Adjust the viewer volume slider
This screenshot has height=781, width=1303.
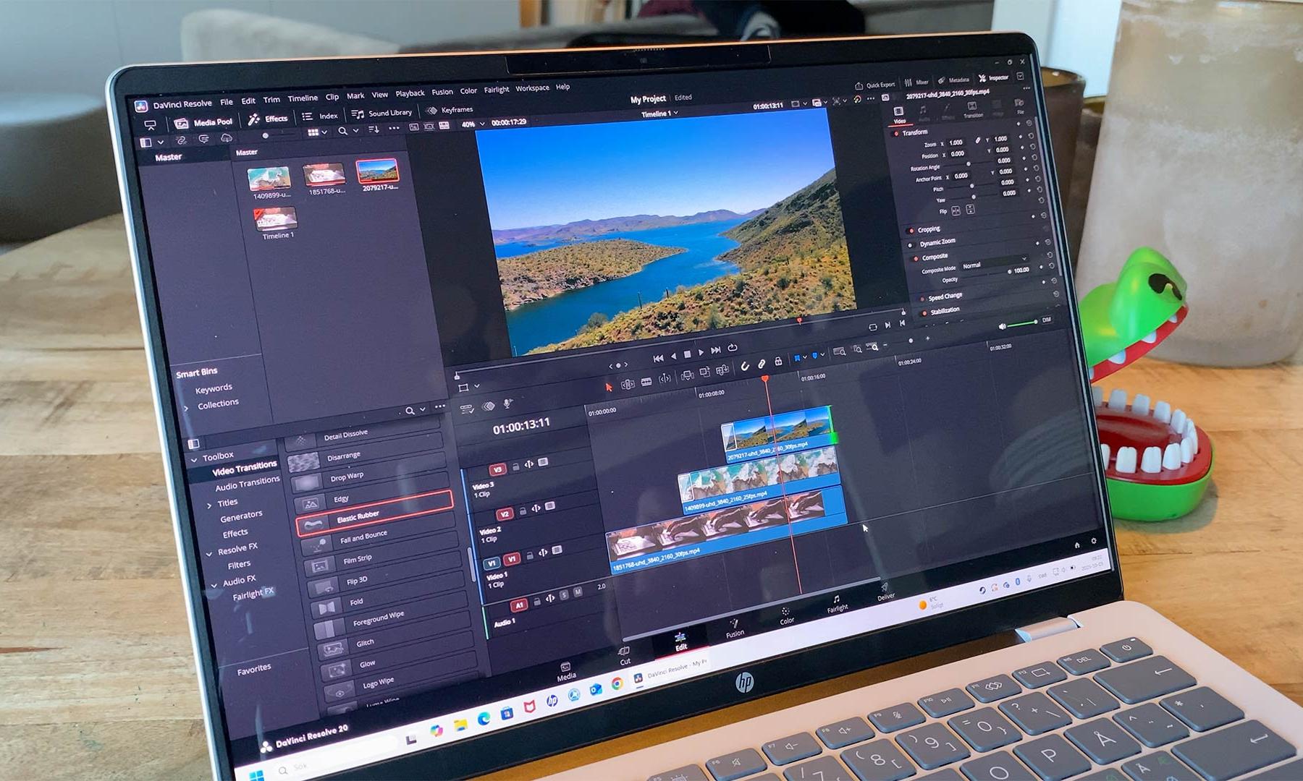coord(1022,323)
